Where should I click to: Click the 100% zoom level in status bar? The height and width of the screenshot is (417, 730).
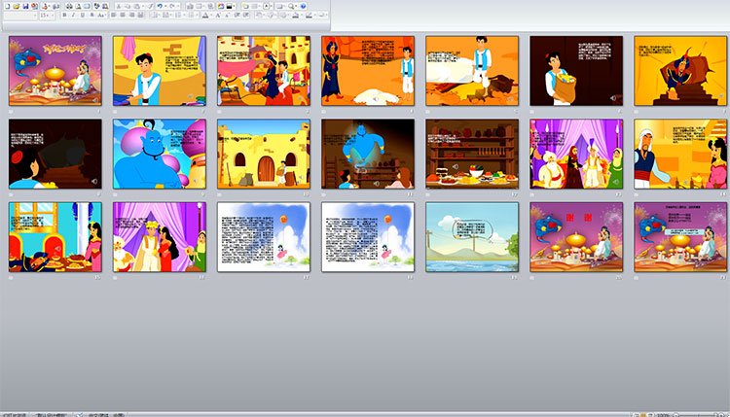click(663, 415)
